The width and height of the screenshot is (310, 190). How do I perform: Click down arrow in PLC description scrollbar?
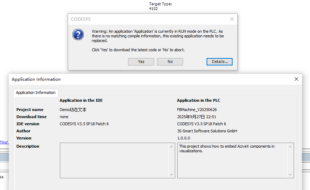290,175
